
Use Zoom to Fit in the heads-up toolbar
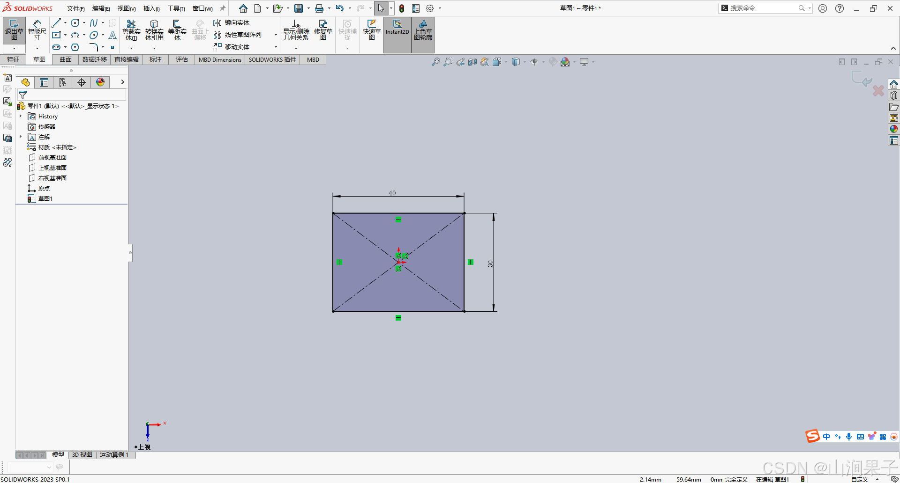pyautogui.click(x=435, y=61)
